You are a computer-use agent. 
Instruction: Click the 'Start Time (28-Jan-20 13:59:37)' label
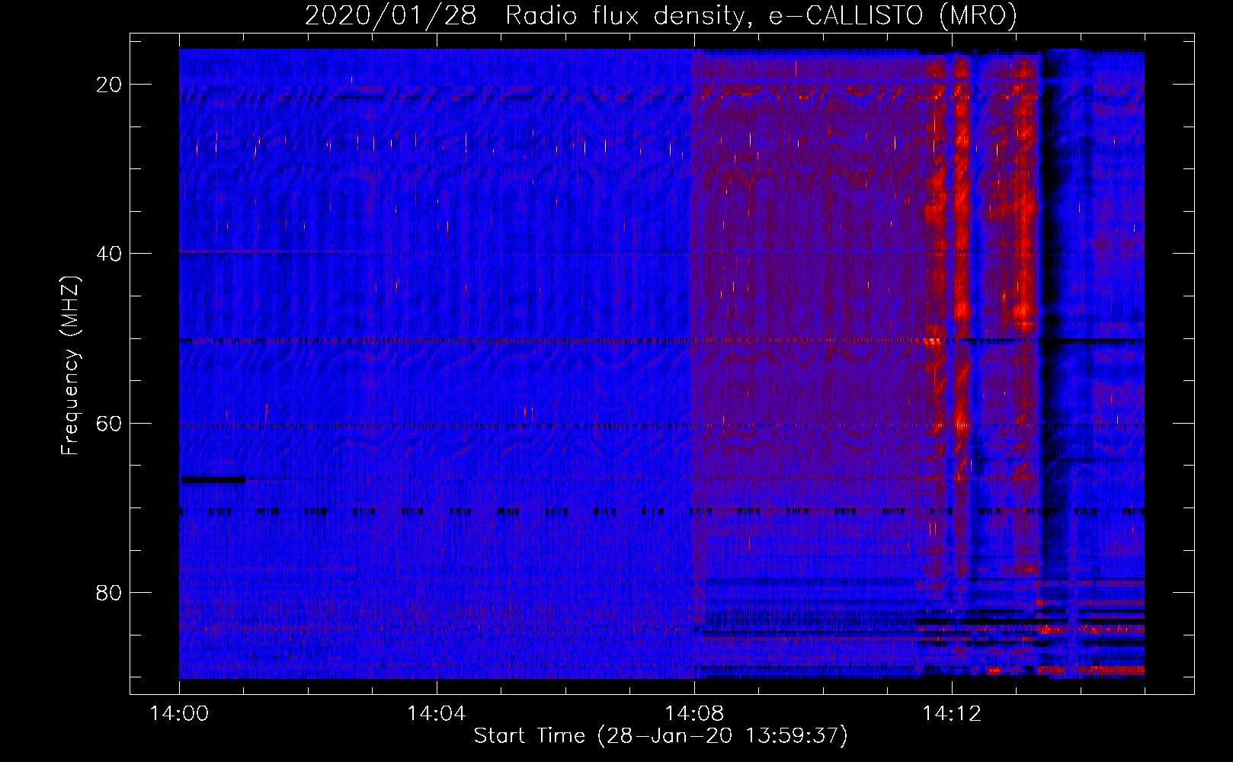pyautogui.click(x=661, y=736)
